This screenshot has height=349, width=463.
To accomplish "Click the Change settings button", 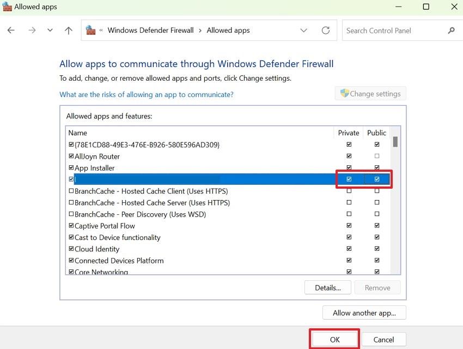I will (x=370, y=94).
